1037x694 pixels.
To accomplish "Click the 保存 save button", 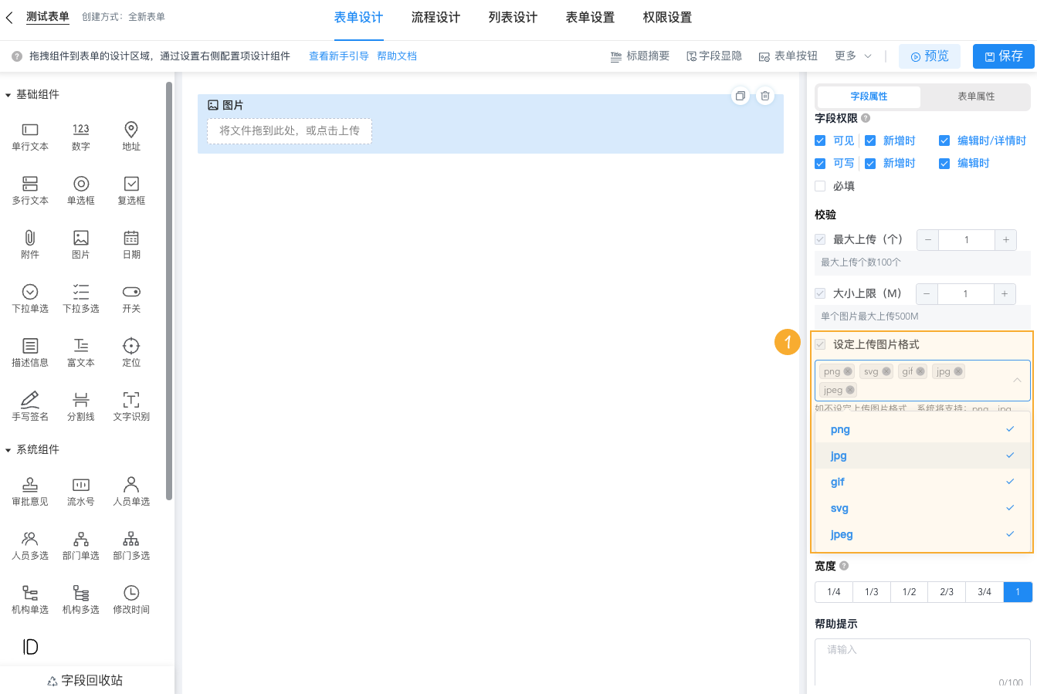I will (1003, 56).
